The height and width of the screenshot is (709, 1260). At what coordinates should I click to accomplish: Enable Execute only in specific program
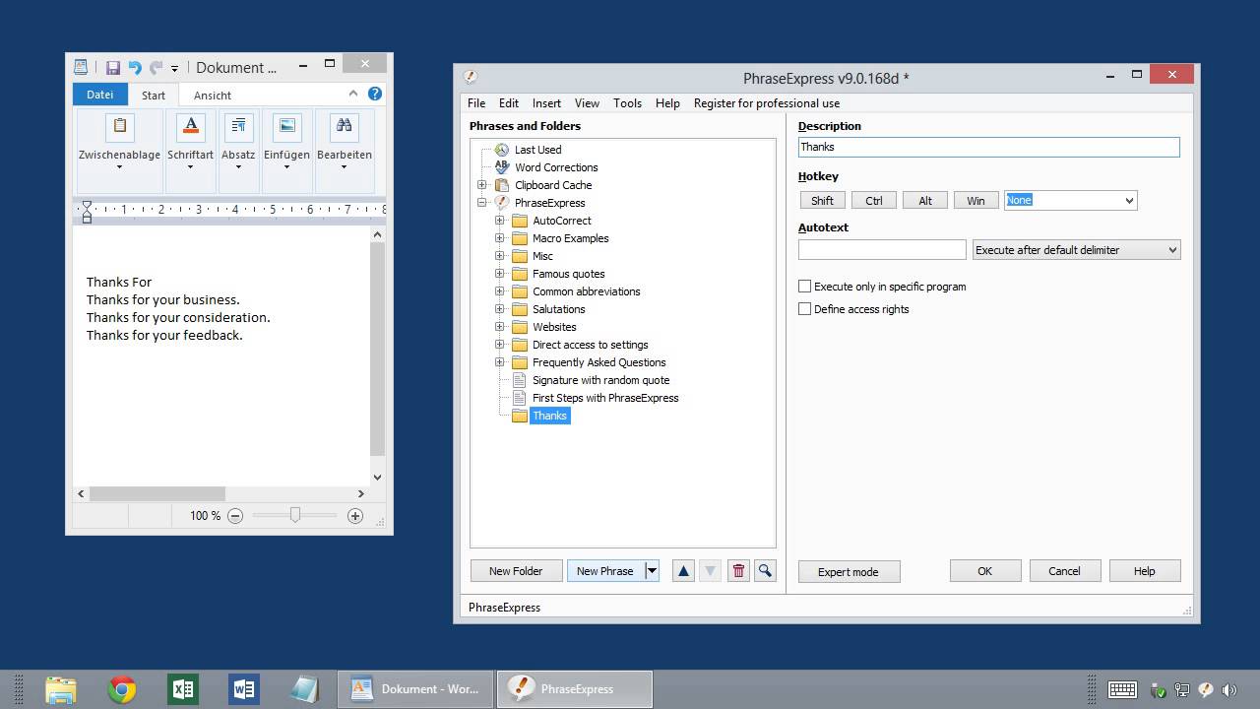[x=805, y=287]
